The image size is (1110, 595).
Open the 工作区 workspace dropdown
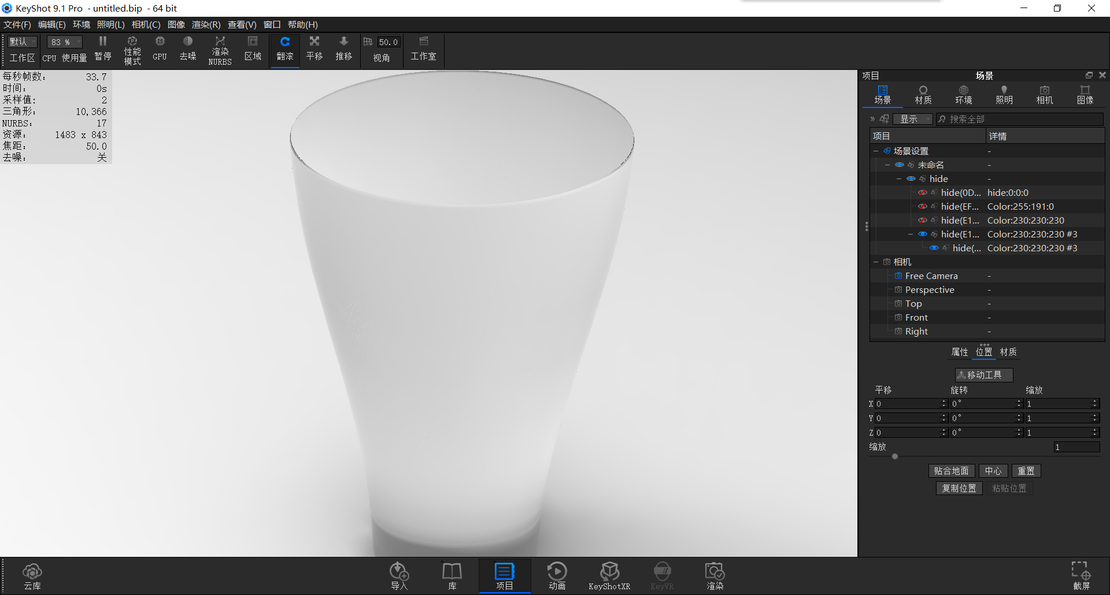pos(21,42)
